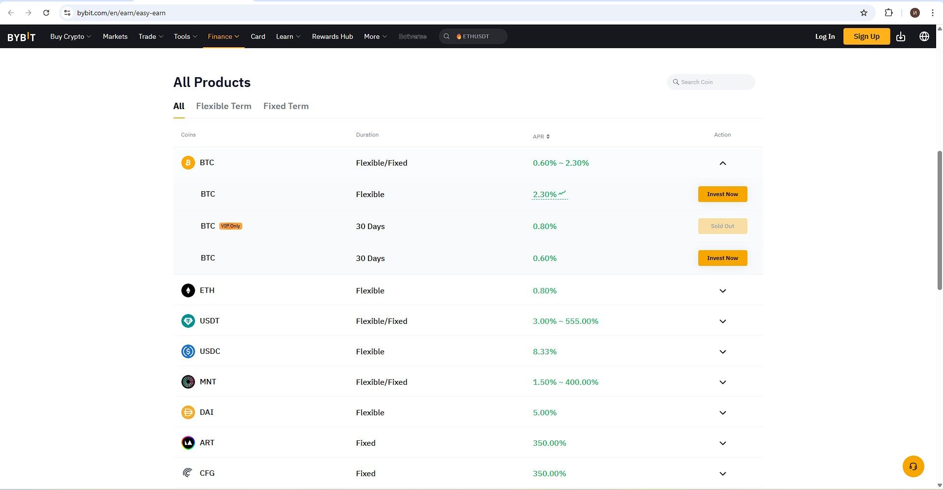Screen dimensions: 943x490
Task: Bookmark this page with star icon
Action: pyautogui.click(x=863, y=13)
